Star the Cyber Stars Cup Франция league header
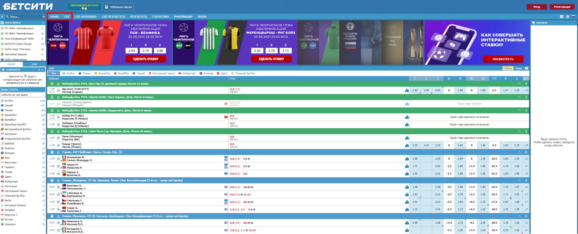 tap(58, 131)
